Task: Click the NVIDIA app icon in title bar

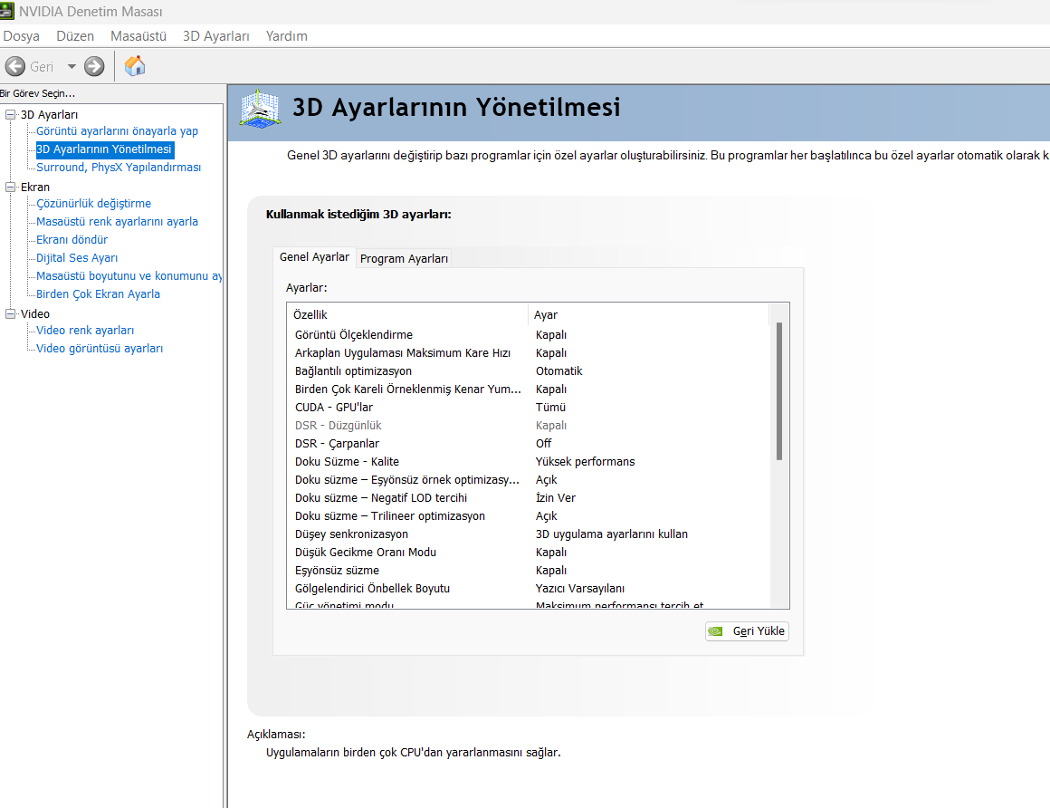Action: coord(6,12)
